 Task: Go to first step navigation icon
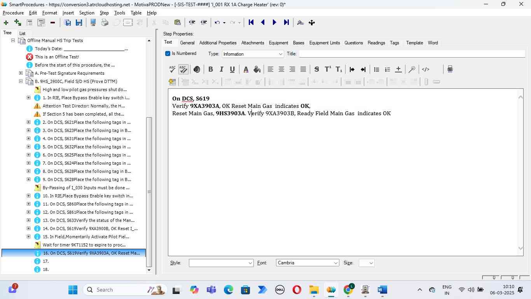251,23
